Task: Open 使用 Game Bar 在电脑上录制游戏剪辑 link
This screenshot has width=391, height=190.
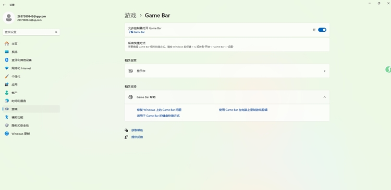Action: tap(243, 110)
